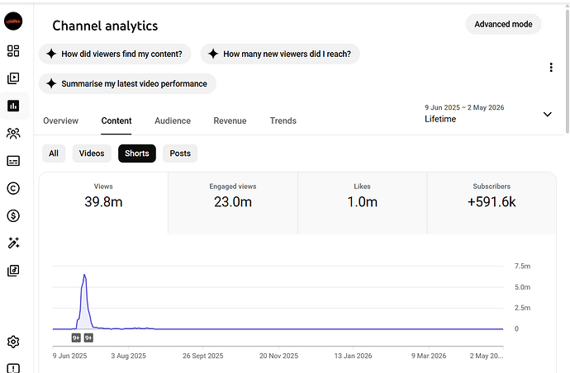The height and width of the screenshot is (373, 570).
Task: Open the three-dot more options menu
Action: (551, 67)
